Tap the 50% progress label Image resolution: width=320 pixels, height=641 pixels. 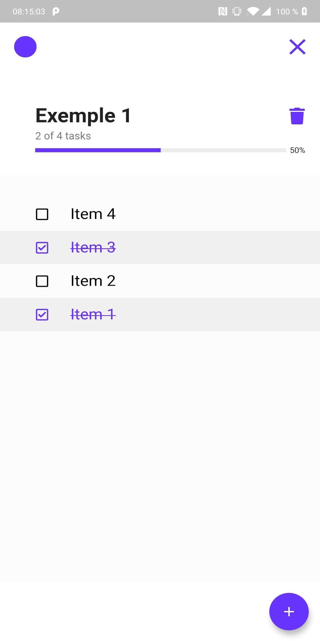coord(297,150)
